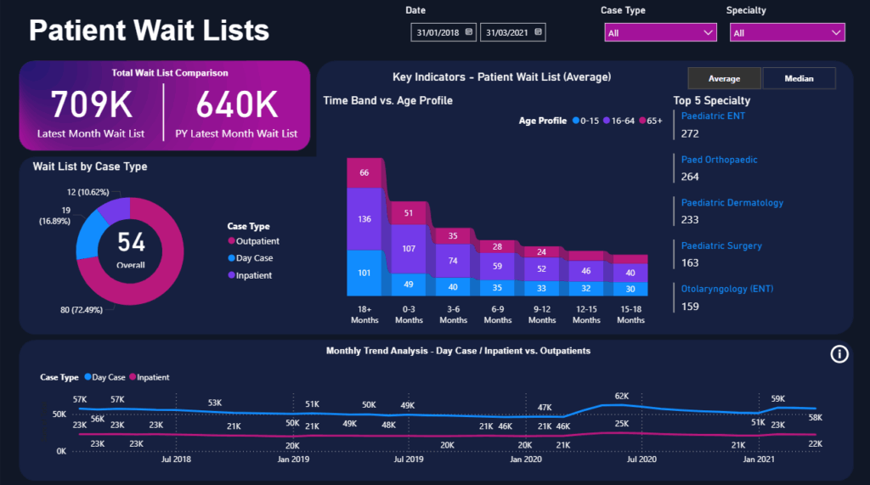Image resolution: width=870 pixels, height=485 pixels.
Task: Switch key indicators to Median
Action: [799, 78]
